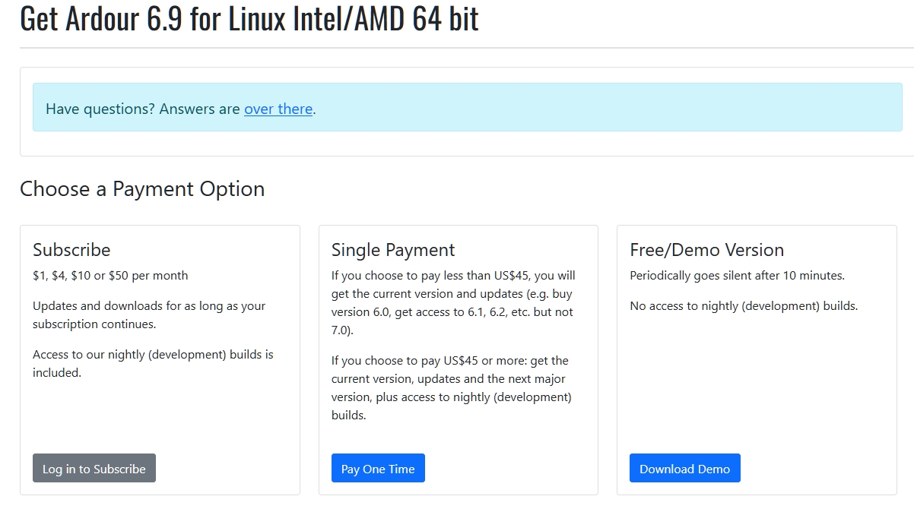Click the "pay less than US$45" paragraph
914x512 pixels.
(453, 302)
